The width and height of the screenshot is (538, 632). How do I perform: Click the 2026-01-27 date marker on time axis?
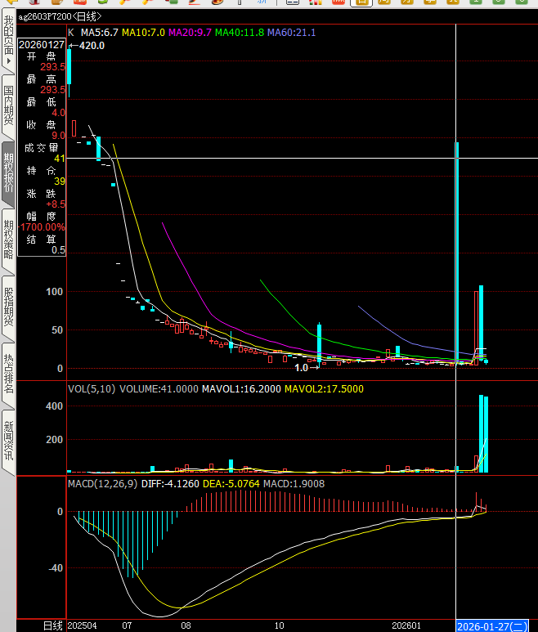coord(492,625)
